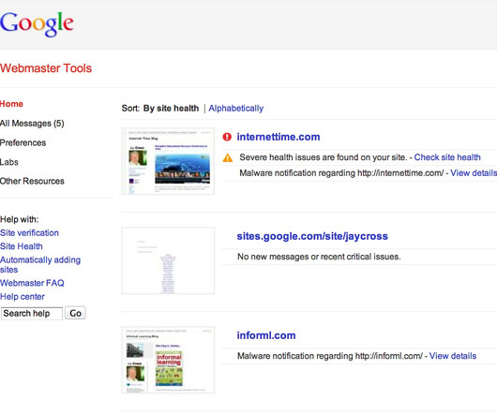Select Home in the sidebar

coord(11,104)
